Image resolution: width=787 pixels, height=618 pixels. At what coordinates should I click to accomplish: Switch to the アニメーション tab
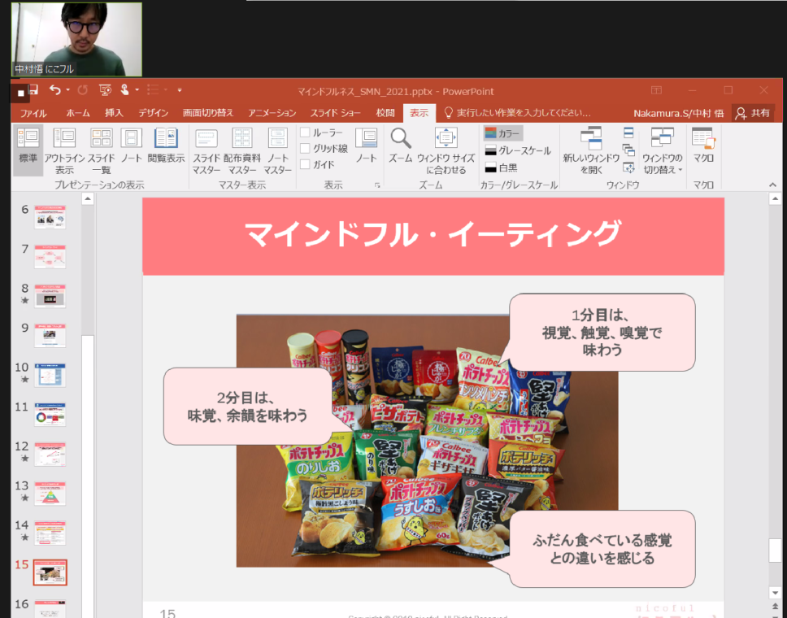pos(272,113)
